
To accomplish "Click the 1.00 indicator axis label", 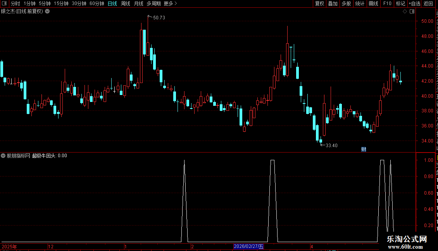I will point(429,160).
